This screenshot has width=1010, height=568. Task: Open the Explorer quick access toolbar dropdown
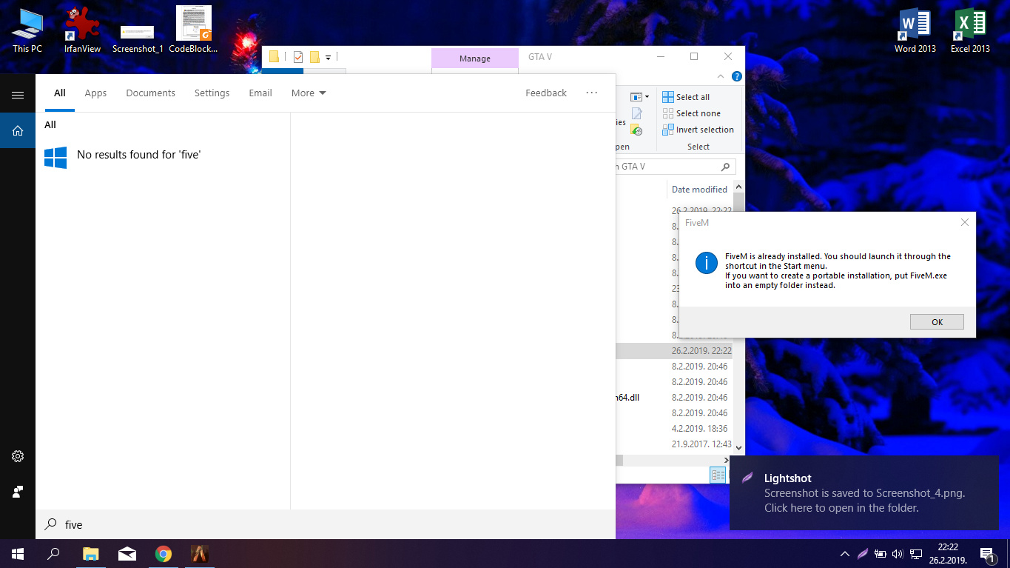coord(328,57)
